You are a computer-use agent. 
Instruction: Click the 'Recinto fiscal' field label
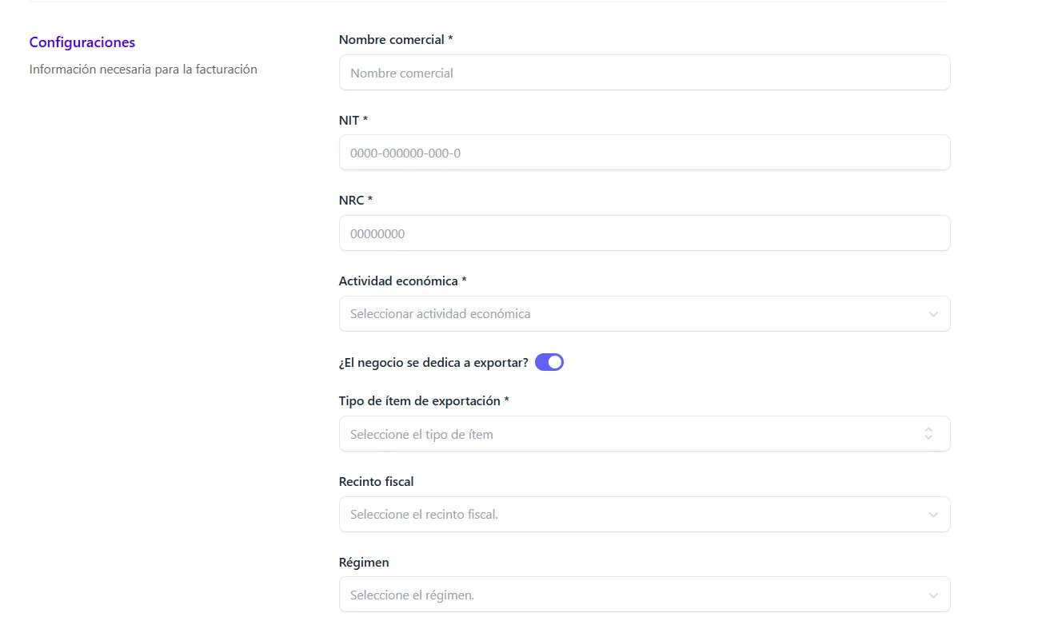[x=376, y=482]
